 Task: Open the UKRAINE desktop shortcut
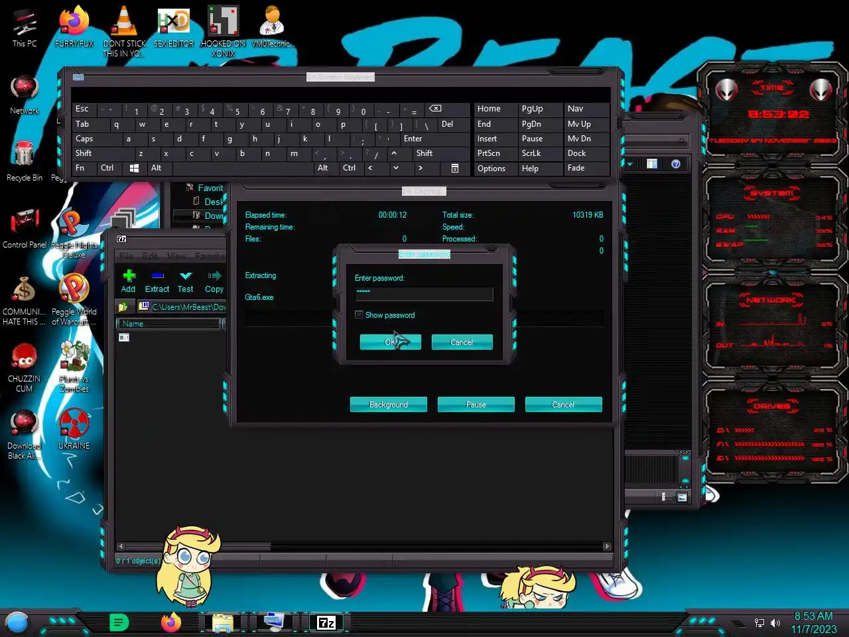tap(74, 429)
